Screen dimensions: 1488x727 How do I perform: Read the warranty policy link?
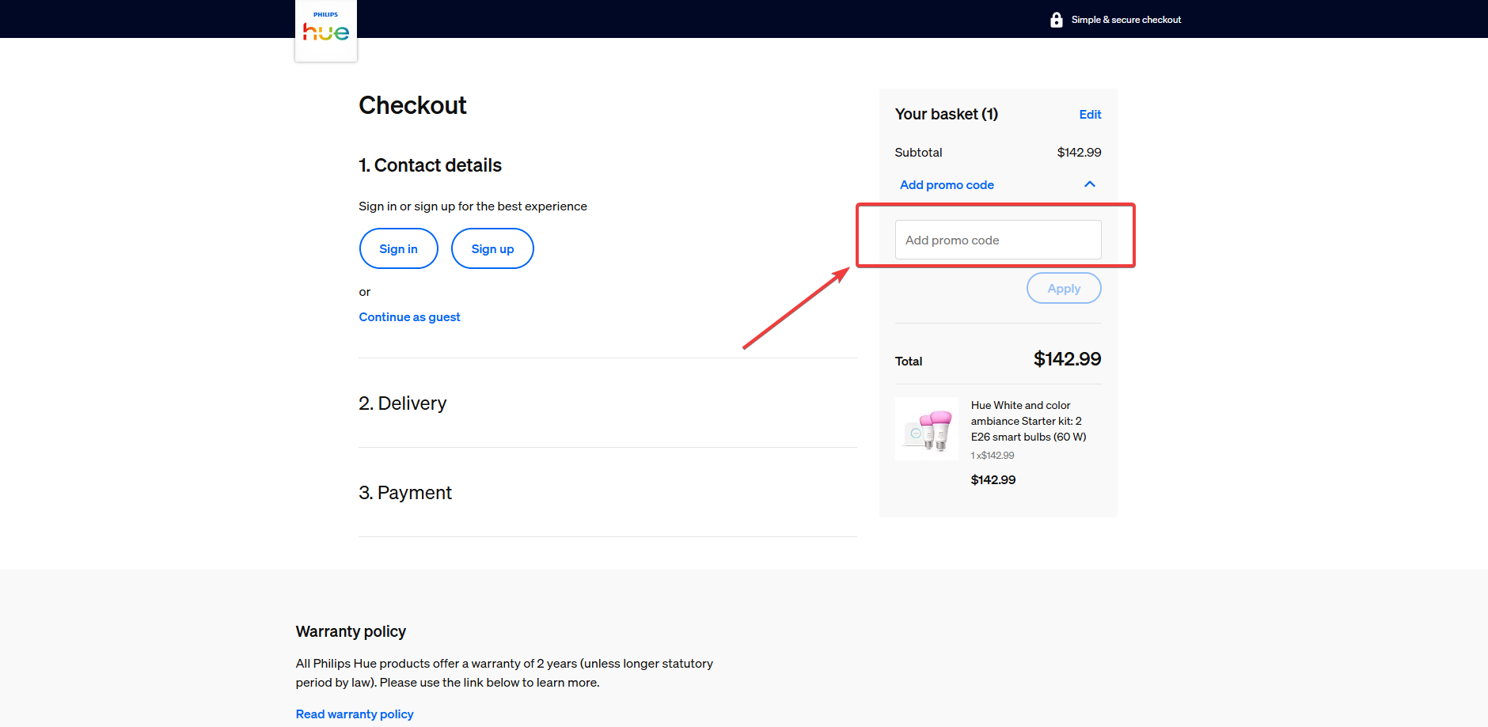click(x=355, y=714)
